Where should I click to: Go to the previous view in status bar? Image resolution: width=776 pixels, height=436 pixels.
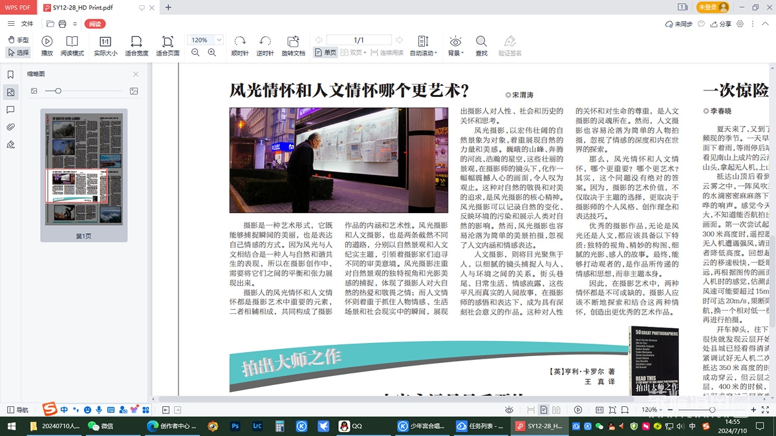tap(166, 410)
